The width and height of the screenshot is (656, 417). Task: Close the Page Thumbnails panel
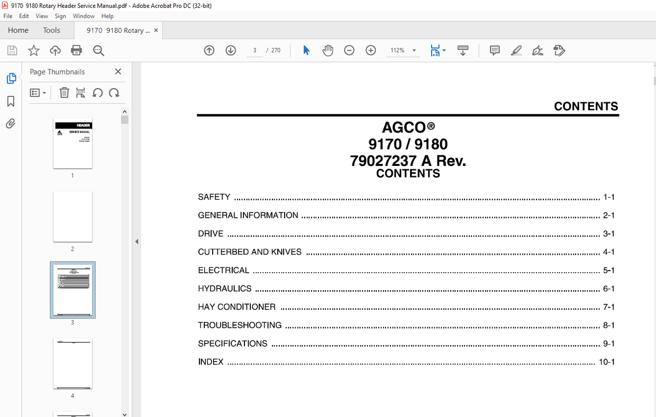[118, 71]
